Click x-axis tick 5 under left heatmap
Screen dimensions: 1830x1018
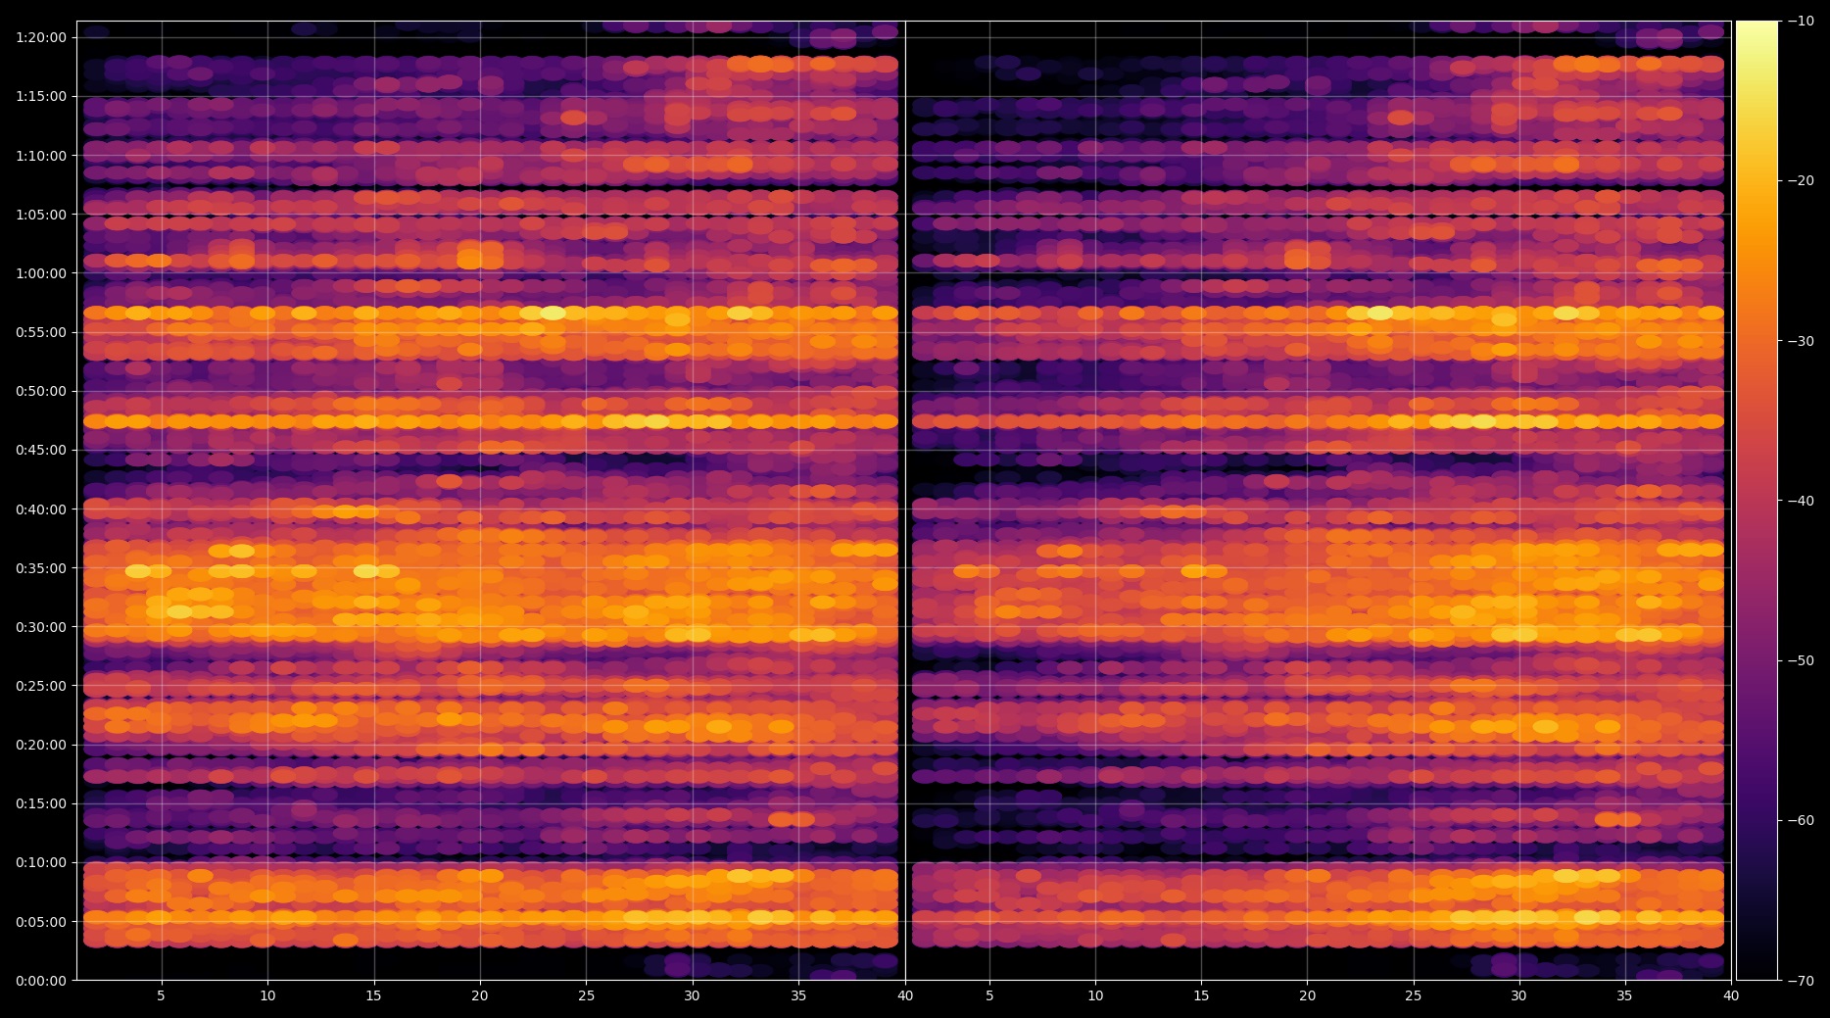coord(162,995)
